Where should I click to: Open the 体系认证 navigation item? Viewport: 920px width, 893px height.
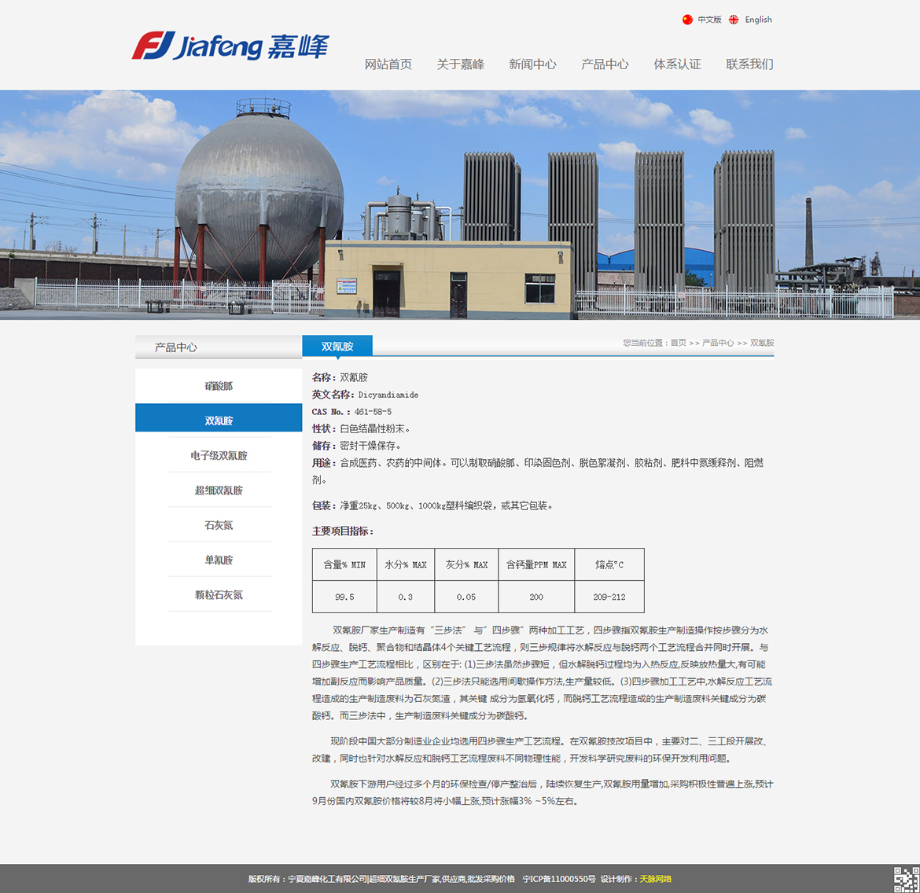tap(677, 64)
